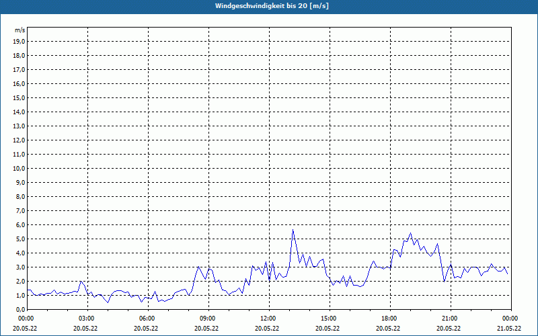Select the 19,0 y-axis label
The image size is (538, 336).
pyautogui.click(x=20, y=42)
